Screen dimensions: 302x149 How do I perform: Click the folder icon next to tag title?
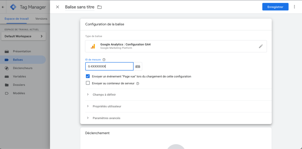pos(99,7)
